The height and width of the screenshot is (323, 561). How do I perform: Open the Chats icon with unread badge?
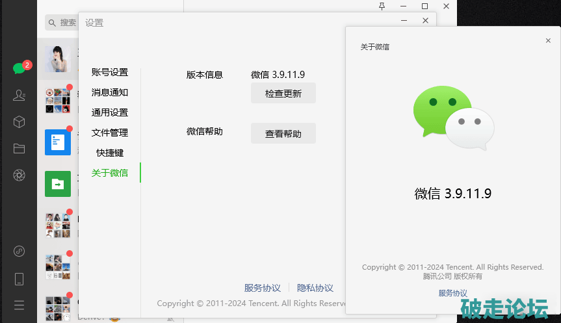(19, 68)
